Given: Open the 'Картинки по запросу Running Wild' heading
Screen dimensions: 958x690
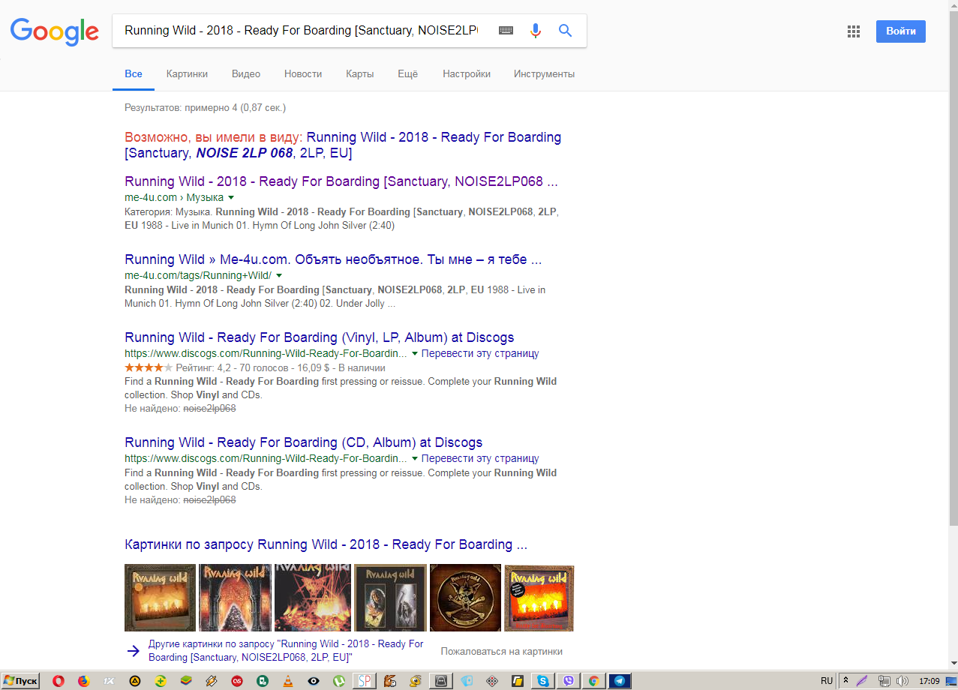Looking at the screenshot, I should pos(326,544).
